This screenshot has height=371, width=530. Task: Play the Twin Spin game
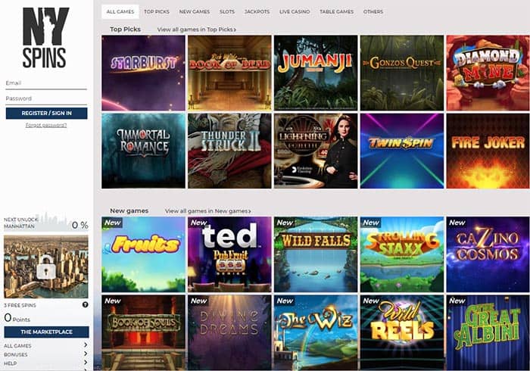tap(402, 151)
